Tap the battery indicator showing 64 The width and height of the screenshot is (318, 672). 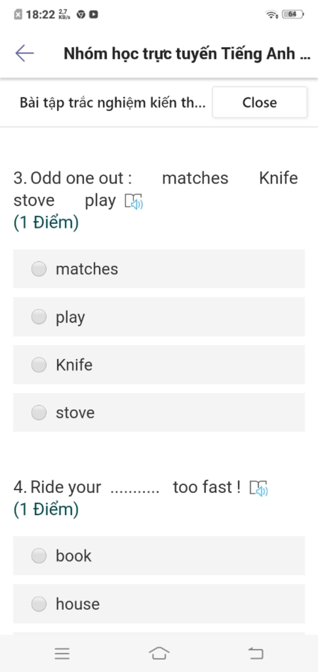pyautogui.click(x=293, y=14)
